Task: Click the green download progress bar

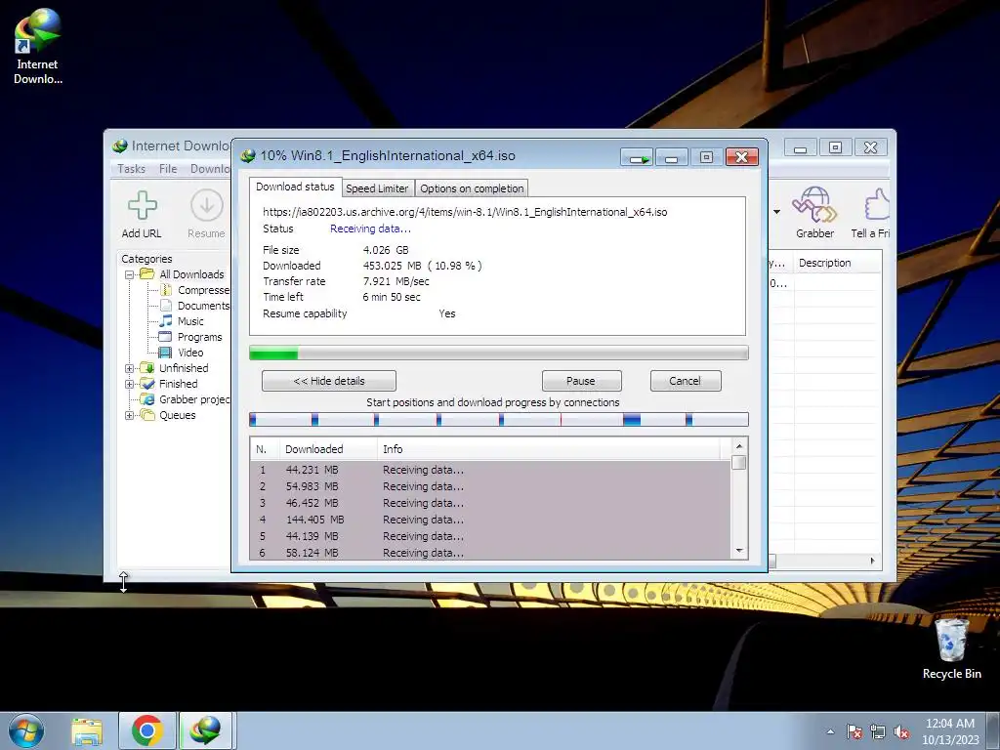Action: pos(498,353)
